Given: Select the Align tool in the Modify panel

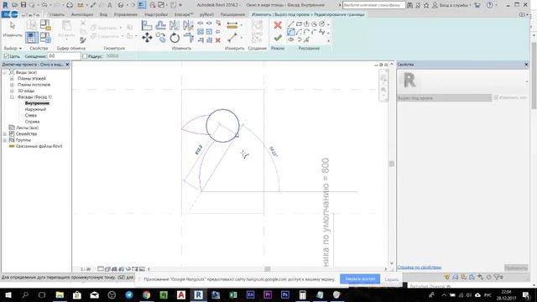Looking at the screenshot, I should tap(147, 25).
